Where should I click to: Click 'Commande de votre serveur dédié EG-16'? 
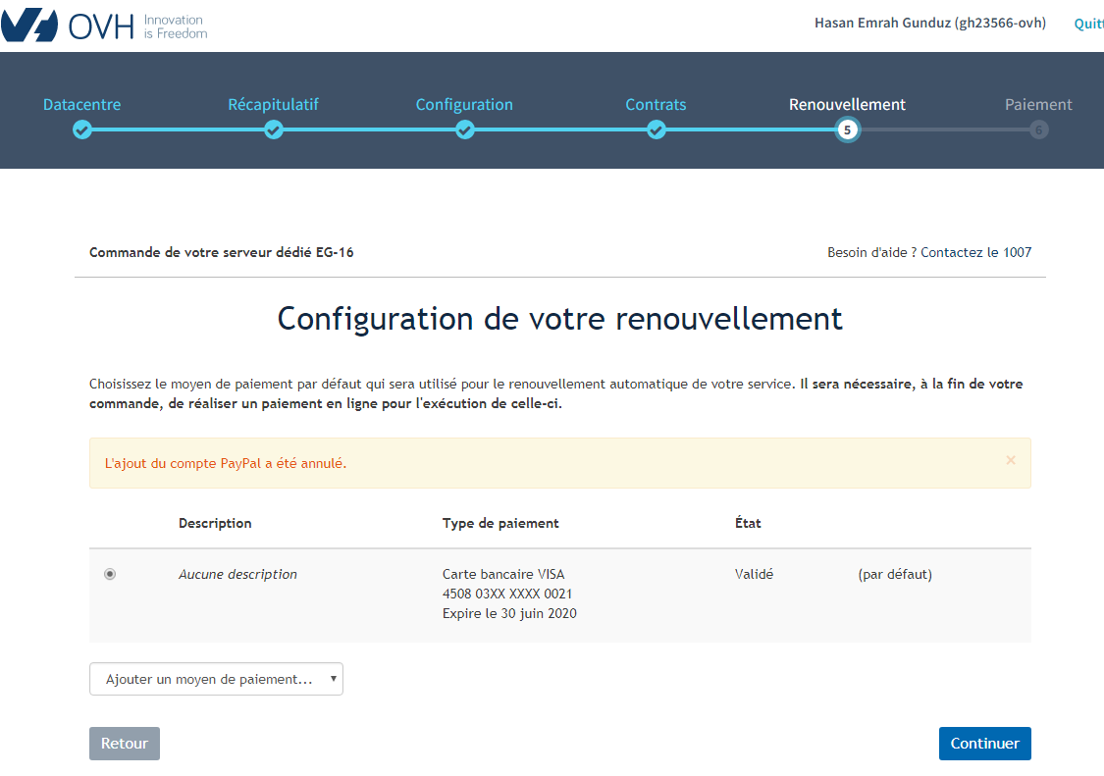point(221,252)
